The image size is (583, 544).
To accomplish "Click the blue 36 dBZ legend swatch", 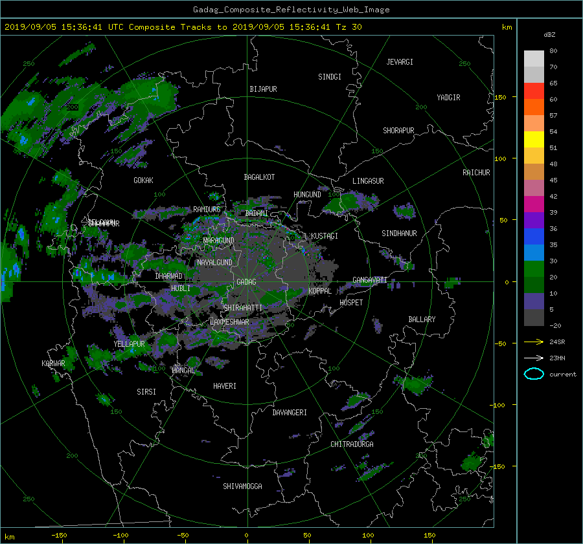I will [x=534, y=237].
